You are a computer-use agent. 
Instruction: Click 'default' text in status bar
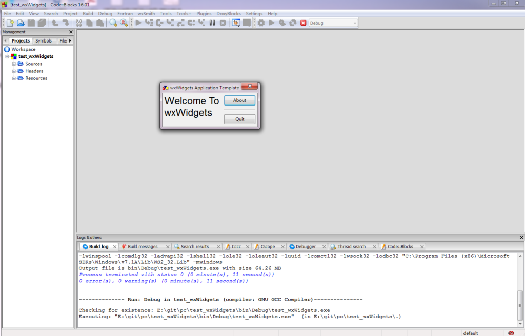click(x=471, y=333)
